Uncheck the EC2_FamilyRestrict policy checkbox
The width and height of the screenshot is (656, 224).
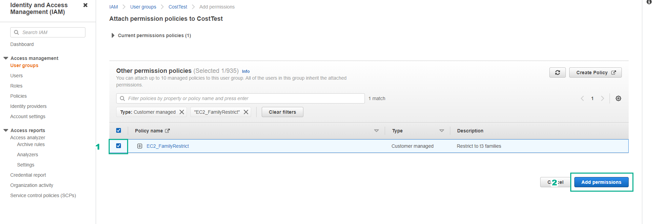[x=119, y=146]
